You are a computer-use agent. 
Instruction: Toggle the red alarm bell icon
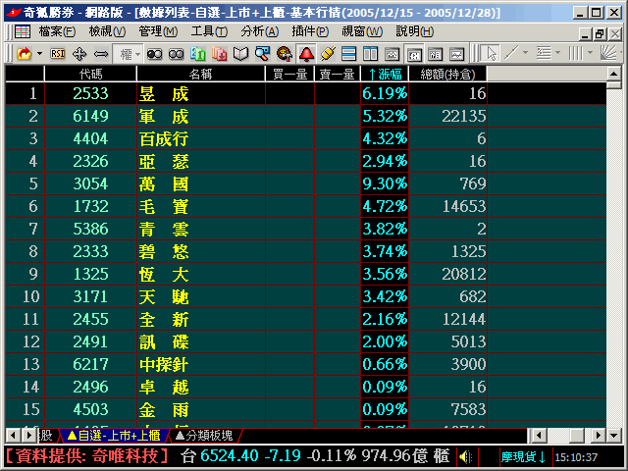click(306, 54)
